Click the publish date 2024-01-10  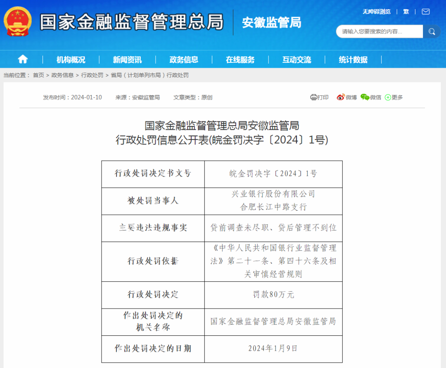pos(86,97)
